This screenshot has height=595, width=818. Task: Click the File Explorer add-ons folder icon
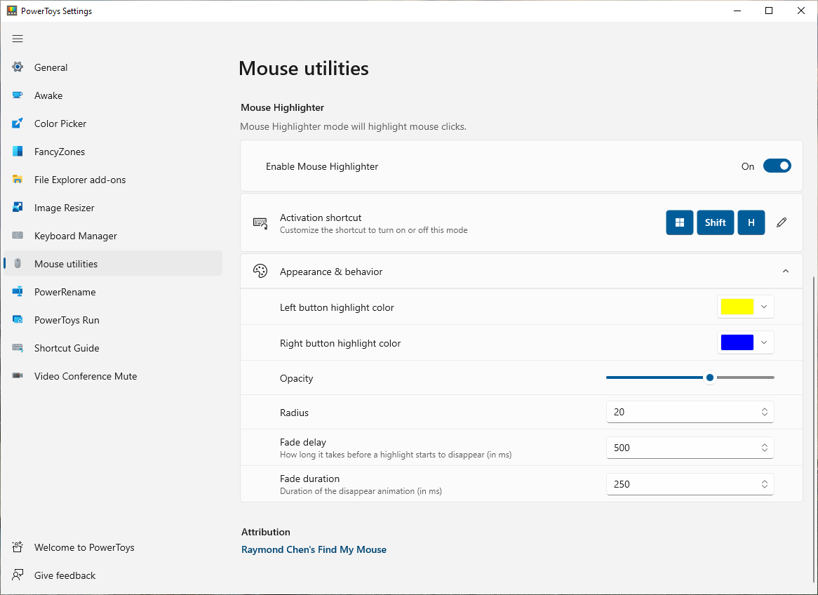pyautogui.click(x=18, y=180)
